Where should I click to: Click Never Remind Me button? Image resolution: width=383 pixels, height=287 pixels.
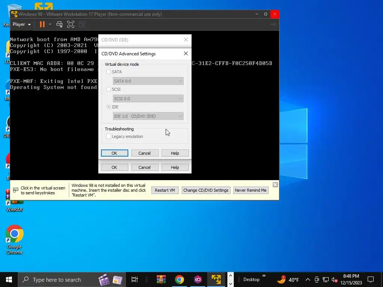251,190
